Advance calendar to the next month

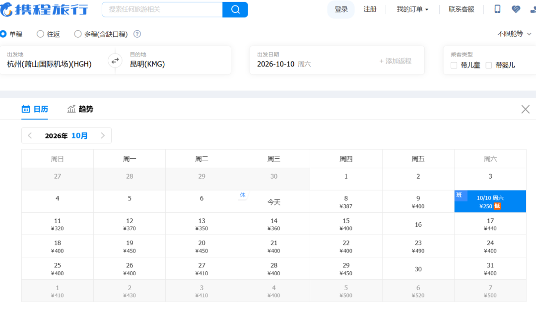pos(103,135)
